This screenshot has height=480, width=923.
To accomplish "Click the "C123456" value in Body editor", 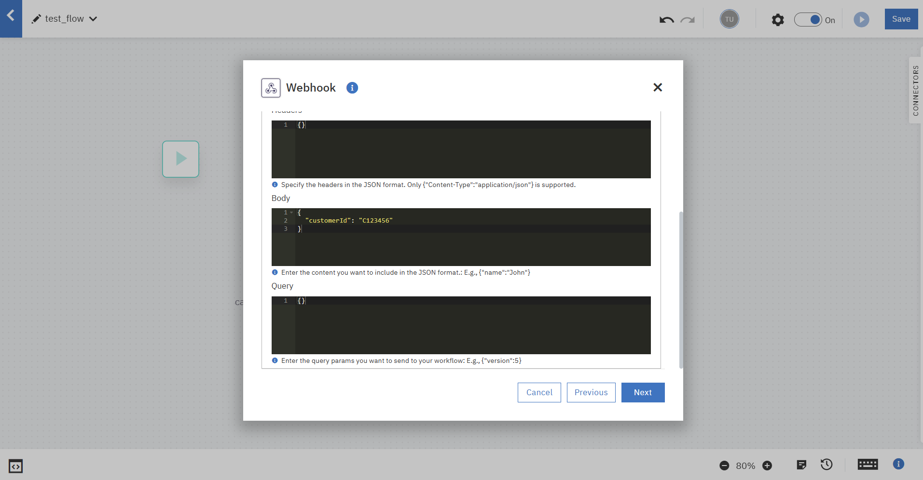I will coord(376,221).
